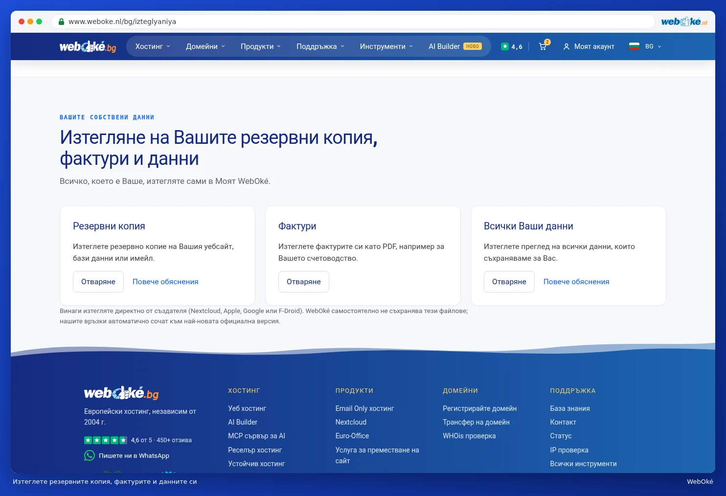This screenshot has height=496, width=726.
Task: Click the footer five-star rating stars
Action: tap(106, 440)
